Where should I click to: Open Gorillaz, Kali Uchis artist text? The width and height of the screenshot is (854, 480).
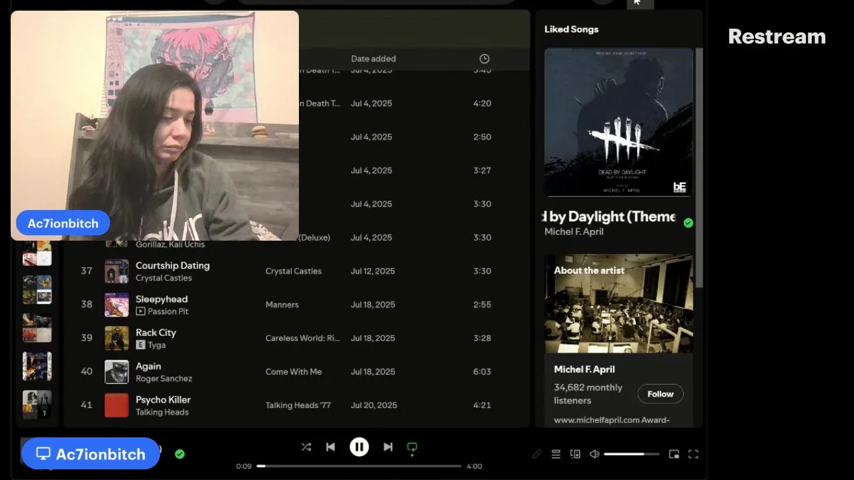[170, 245]
